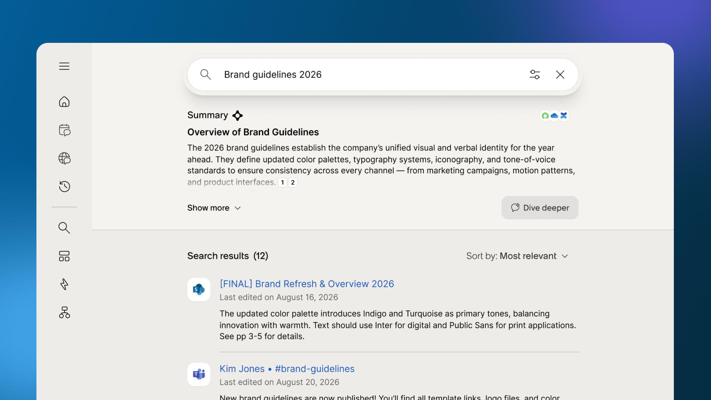711x400 pixels.
Task: Clear the search query with X
Action: 560,74
